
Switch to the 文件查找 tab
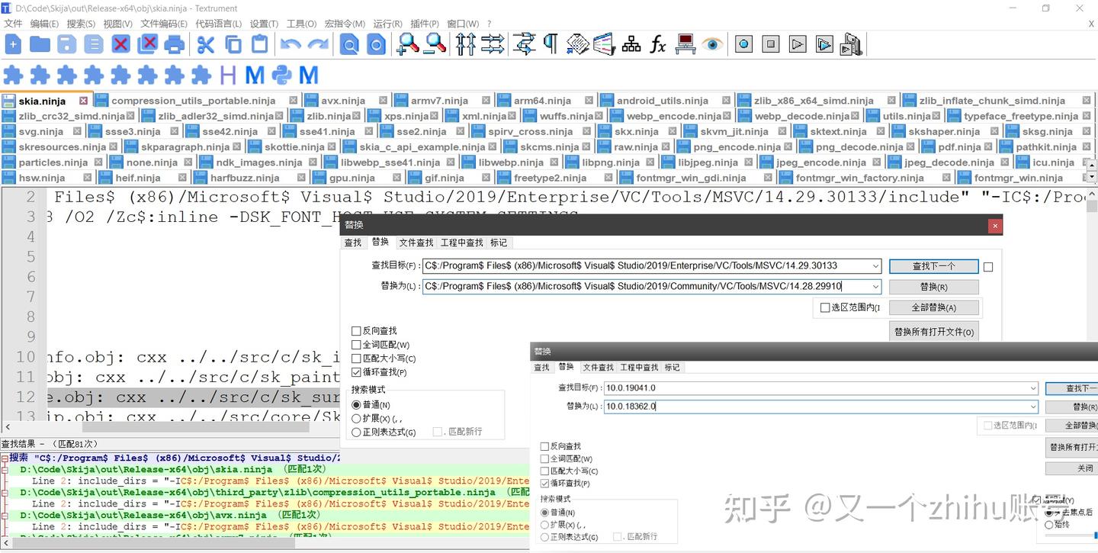point(416,243)
